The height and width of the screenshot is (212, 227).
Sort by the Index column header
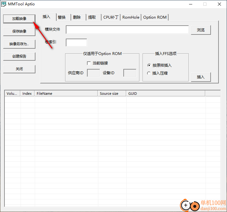(x=27, y=94)
